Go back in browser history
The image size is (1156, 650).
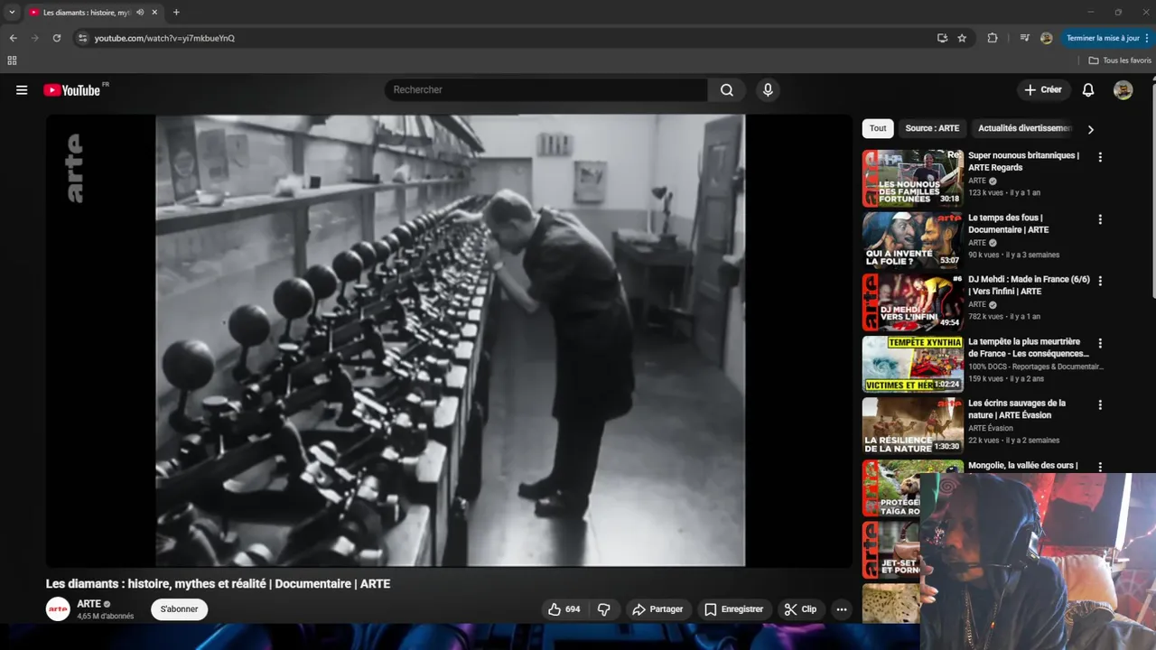pos(13,38)
